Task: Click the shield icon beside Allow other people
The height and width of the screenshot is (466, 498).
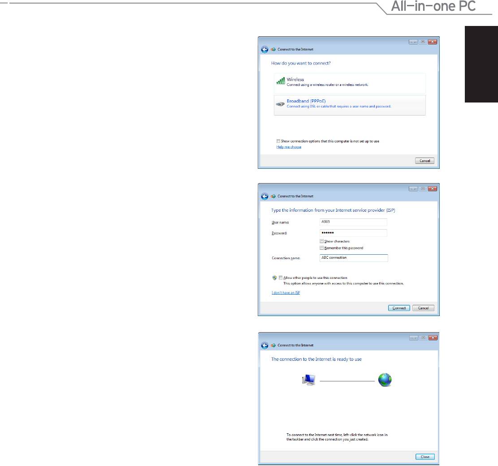Action: (274, 278)
